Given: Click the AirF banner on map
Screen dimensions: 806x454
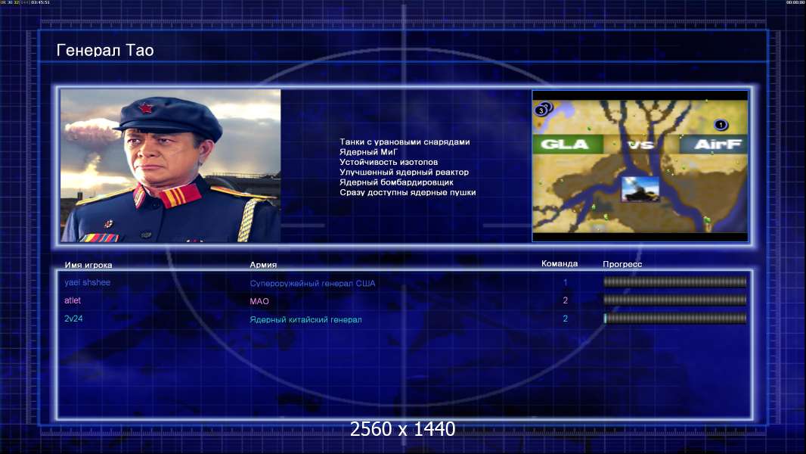Looking at the screenshot, I should (714, 145).
